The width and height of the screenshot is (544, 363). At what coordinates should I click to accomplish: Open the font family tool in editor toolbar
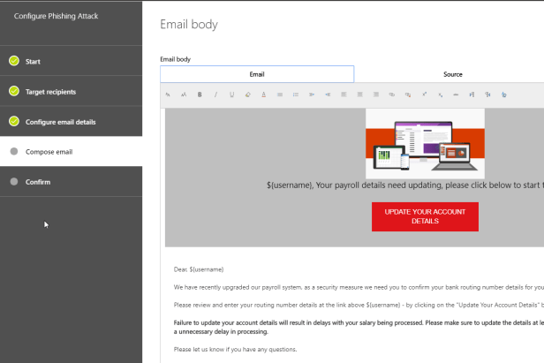(168, 95)
